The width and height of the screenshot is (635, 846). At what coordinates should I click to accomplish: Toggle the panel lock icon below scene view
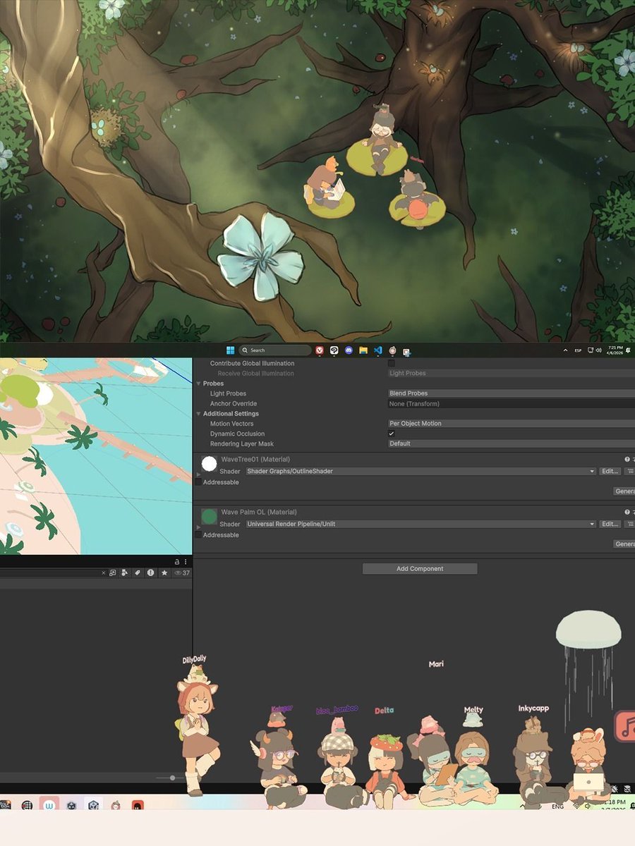[178, 562]
